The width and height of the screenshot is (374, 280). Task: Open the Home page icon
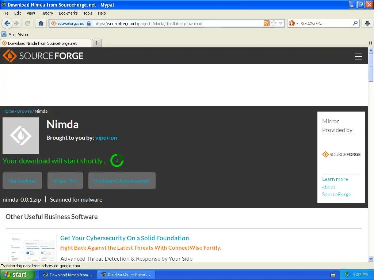click(x=41, y=23)
